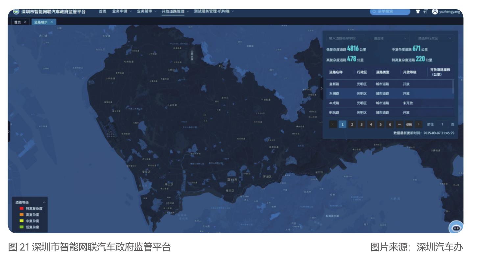
Task: Select pagination page 2
Action: 352,124
